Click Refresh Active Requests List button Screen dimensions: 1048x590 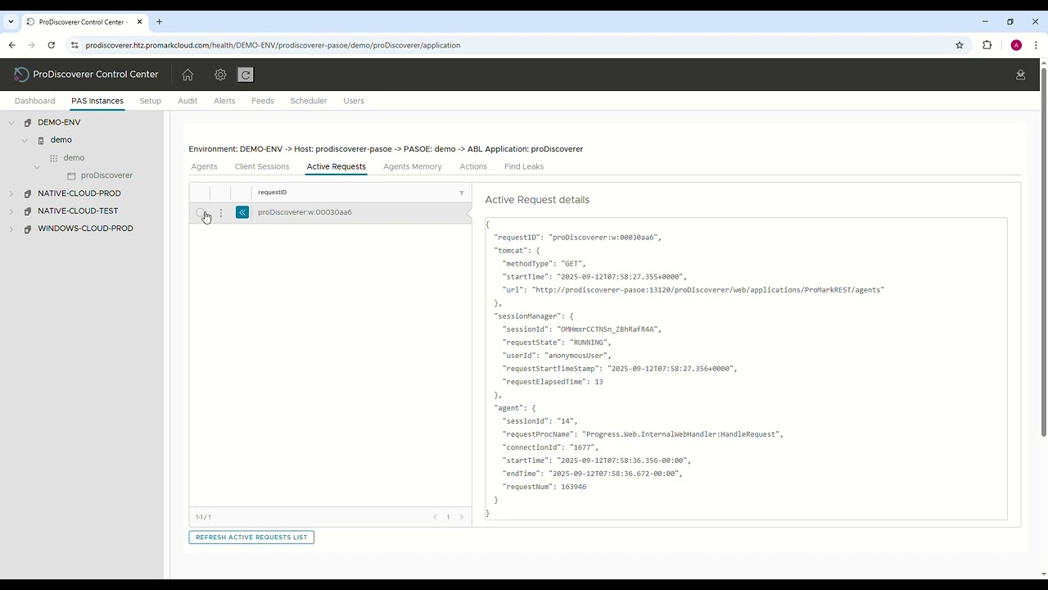pos(251,538)
